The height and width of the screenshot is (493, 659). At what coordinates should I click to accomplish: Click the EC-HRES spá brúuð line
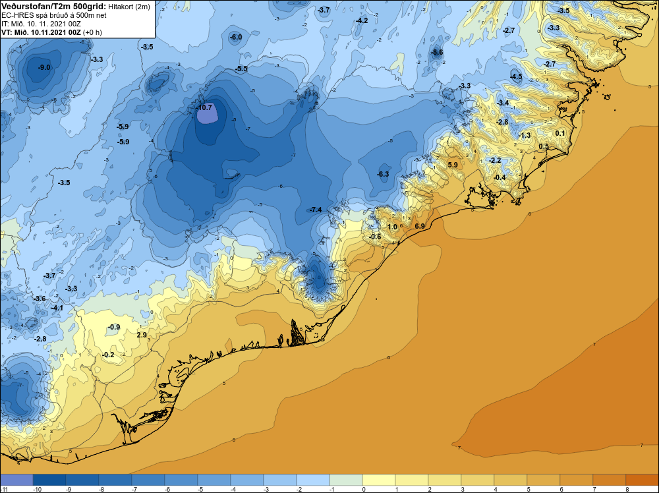(x=54, y=15)
